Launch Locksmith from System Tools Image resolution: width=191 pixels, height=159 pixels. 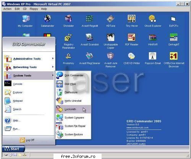[x=73, y=109]
